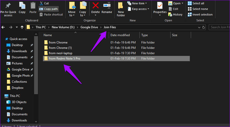Refresh the address bar location
The height and width of the screenshot is (127, 230).
[x=203, y=27]
